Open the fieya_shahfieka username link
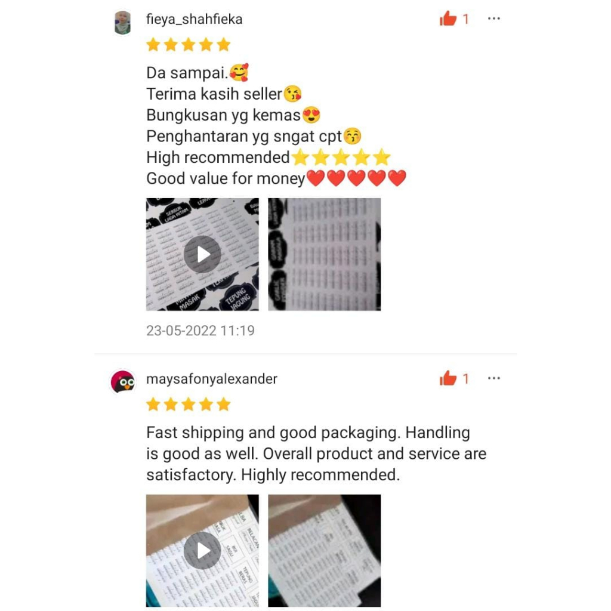The image size is (611, 611). tap(194, 19)
